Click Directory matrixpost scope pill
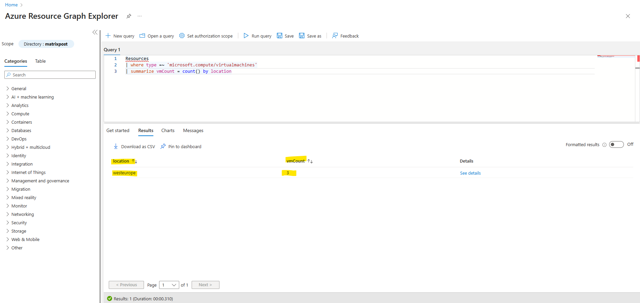 tap(46, 44)
